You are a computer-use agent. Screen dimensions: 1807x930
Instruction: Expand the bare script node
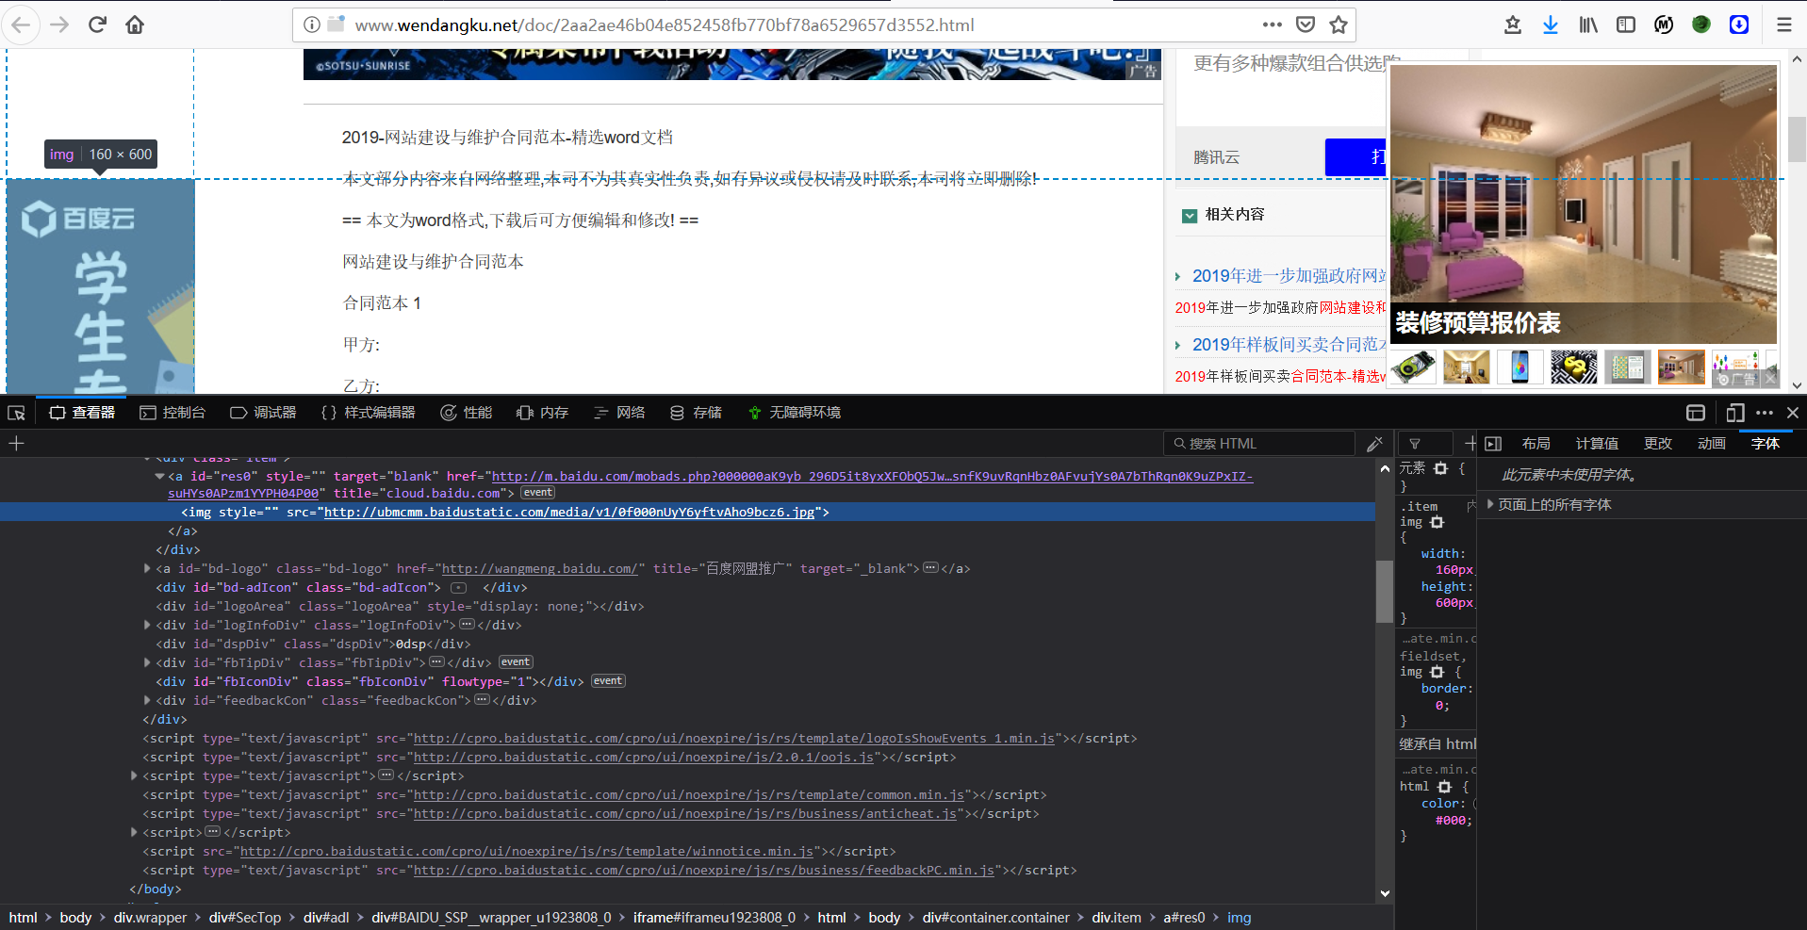pos(134,832)
